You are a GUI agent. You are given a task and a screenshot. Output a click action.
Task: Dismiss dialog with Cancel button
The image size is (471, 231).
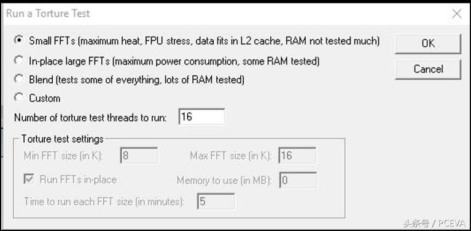[x=428, y=69]
